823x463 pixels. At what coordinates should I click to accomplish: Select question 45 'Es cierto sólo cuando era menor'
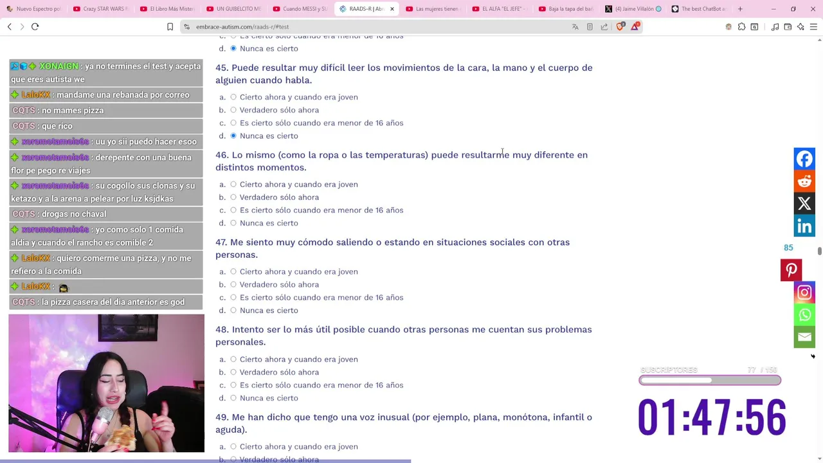[233, 123]
